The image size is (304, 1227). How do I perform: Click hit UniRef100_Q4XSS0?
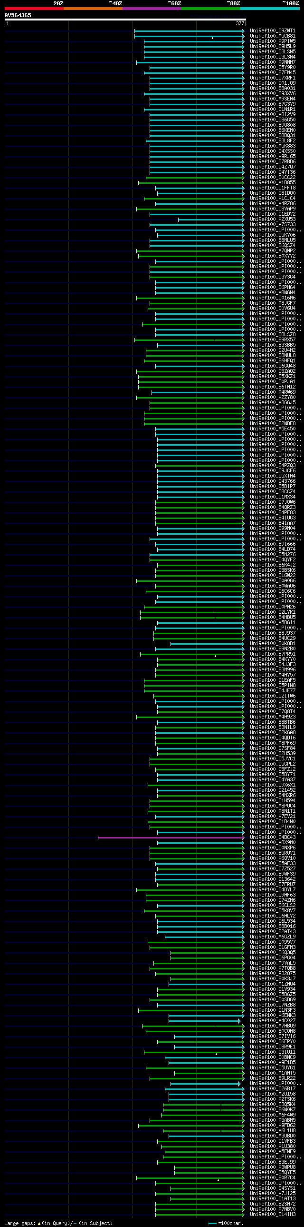coord(273,151)
